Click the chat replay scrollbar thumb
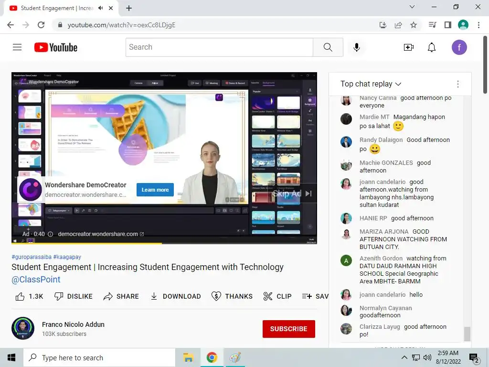The image size is (489, 367). point(467,334)
